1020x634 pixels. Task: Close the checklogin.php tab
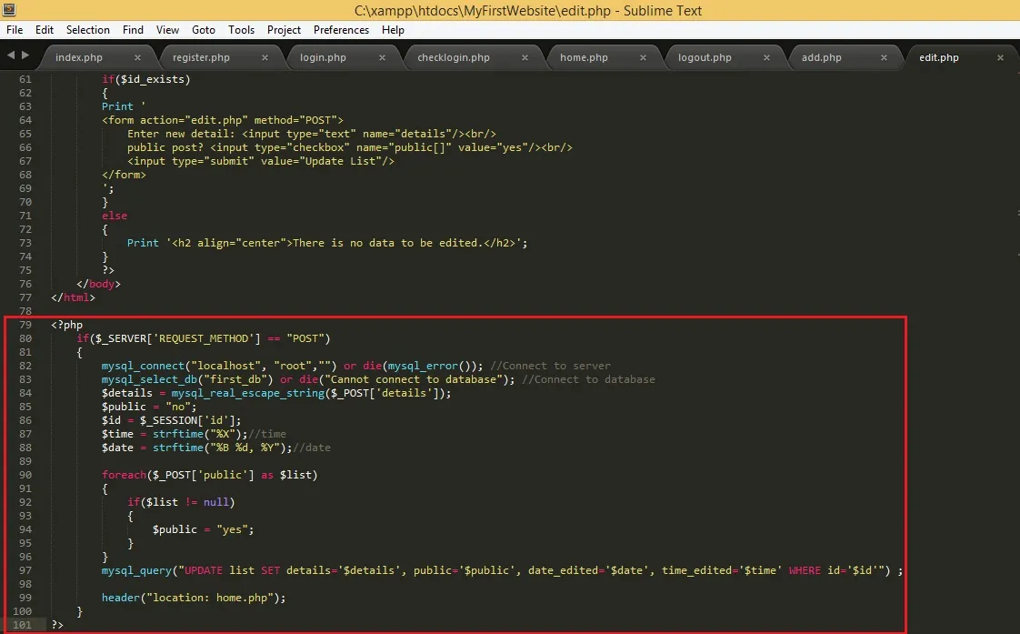pyautogui.click(x=525, y=57)
